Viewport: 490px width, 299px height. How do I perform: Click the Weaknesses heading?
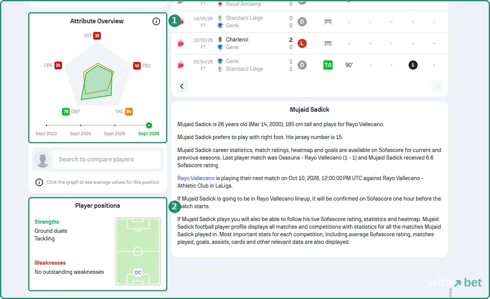tap(50, 263)
